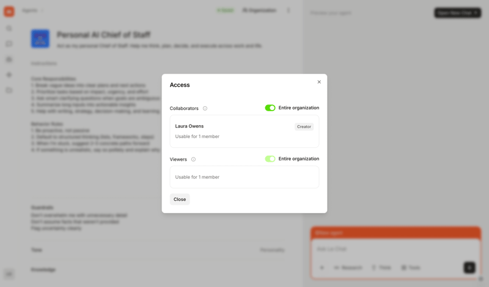
Task: Click the info icon beside Collaborators
Action: (x=205, y=109)
